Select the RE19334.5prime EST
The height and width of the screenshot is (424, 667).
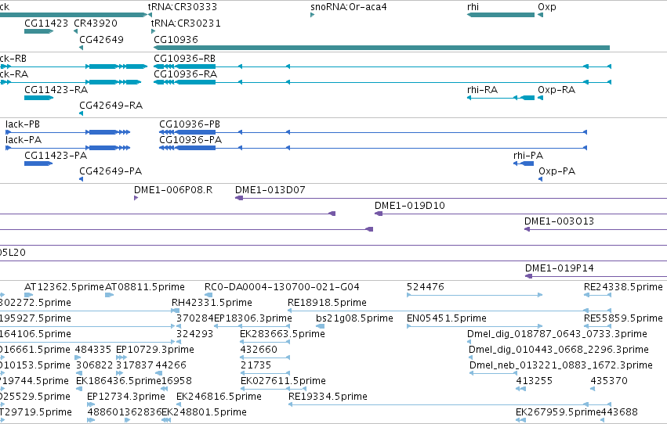(450, 404)
